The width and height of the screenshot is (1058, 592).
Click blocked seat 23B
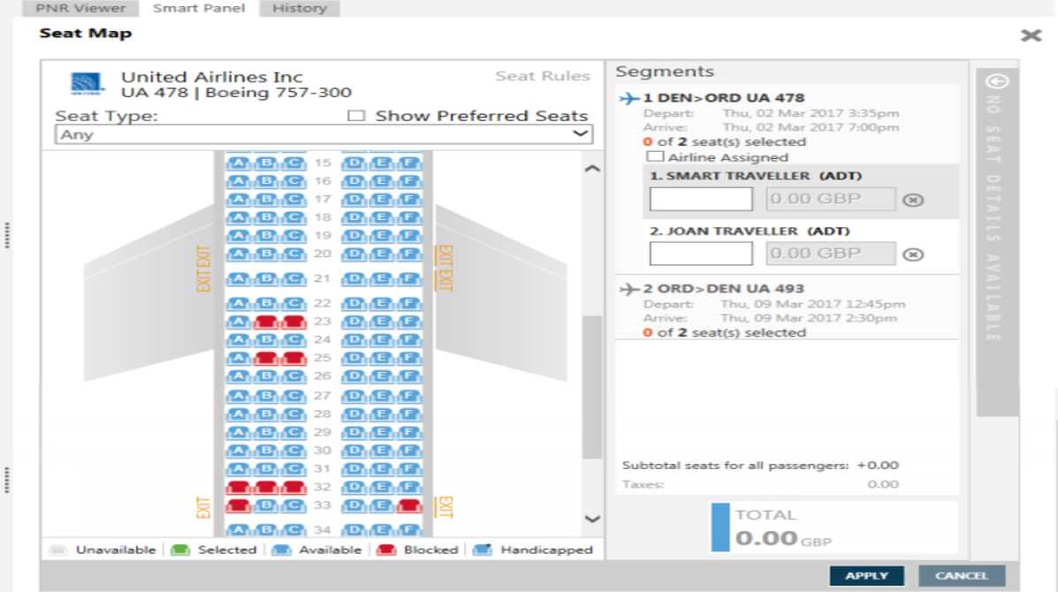click(266, 323)
